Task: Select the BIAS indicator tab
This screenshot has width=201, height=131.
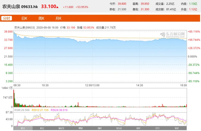Action: tap(119, 128)
